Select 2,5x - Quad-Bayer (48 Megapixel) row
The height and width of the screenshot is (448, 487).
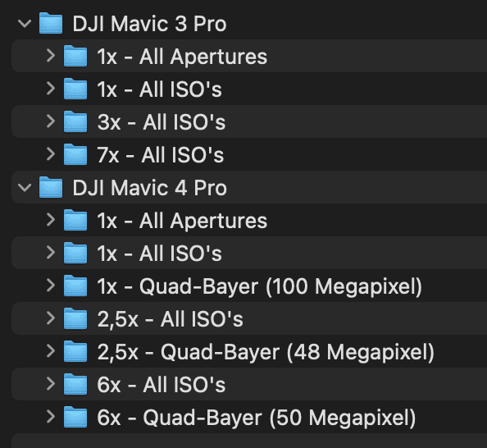pos(249,351)
